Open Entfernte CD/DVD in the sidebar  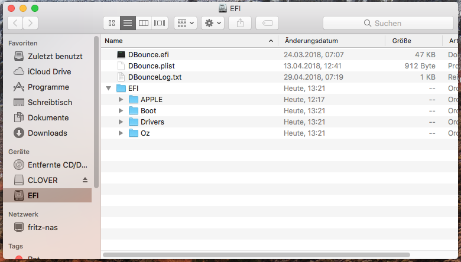(x=48, y=165)
